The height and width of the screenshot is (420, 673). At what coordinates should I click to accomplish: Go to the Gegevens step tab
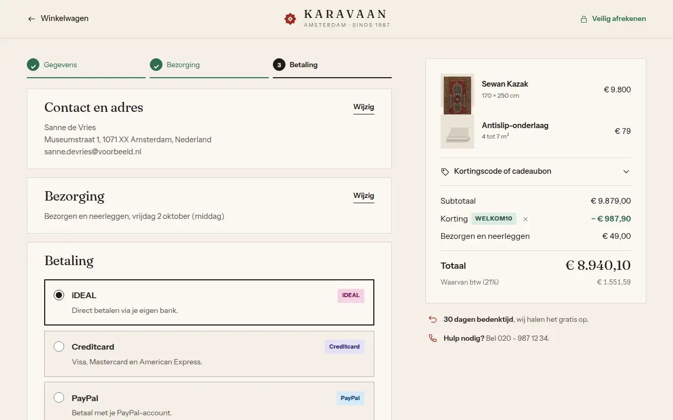(86, 68)
